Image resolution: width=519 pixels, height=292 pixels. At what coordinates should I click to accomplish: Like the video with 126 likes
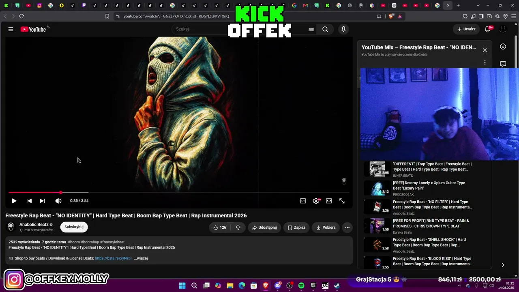[220, 228]
